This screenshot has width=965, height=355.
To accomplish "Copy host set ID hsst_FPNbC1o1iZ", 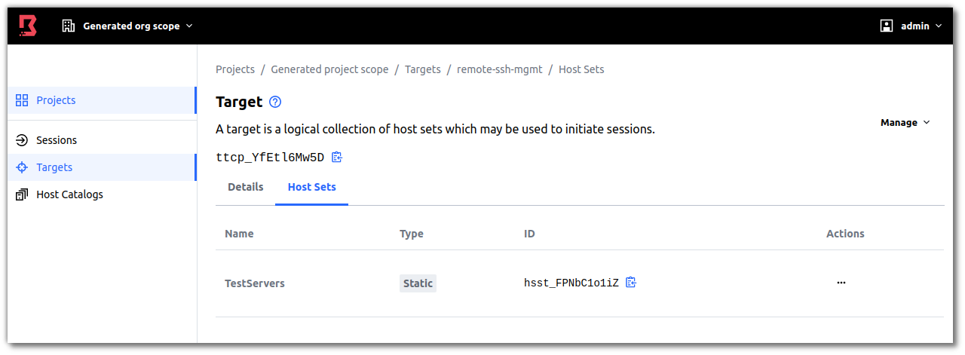I will (631, 283).
